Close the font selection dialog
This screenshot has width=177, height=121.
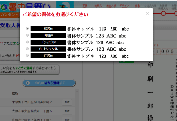click(147, 13)
